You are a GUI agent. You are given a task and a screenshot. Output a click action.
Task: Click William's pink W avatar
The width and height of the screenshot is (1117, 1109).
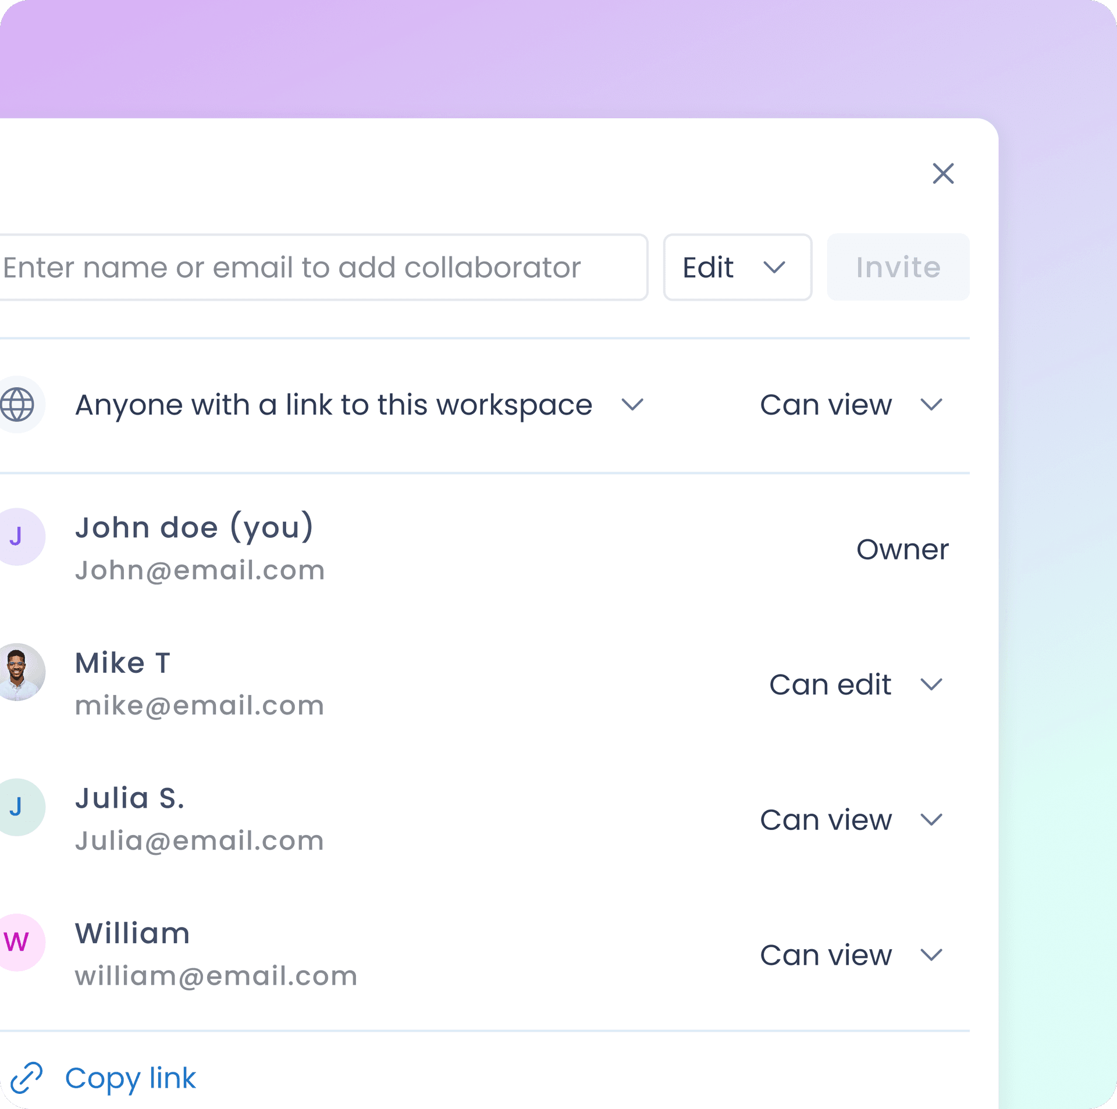click(x=17, y=942)
